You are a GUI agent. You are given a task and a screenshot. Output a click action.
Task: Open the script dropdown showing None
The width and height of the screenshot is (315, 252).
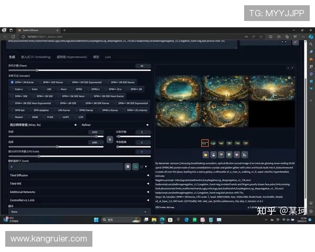79,212
